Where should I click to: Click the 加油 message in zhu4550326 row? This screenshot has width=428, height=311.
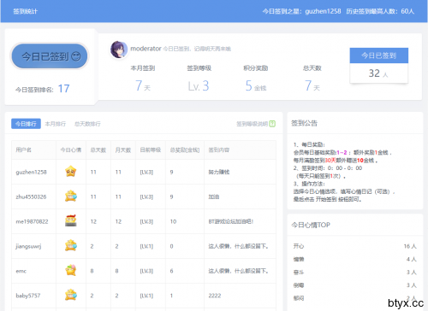click(x=214, y=197)
